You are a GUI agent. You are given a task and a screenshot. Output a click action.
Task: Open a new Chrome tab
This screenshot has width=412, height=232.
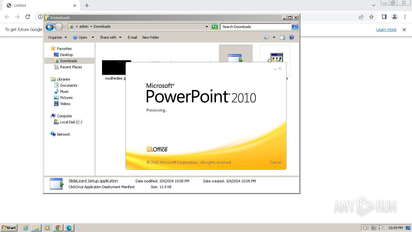tap(87, 5)
